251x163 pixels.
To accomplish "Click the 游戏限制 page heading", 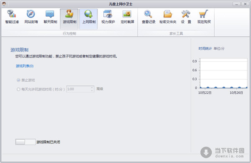I will (19, 50).
